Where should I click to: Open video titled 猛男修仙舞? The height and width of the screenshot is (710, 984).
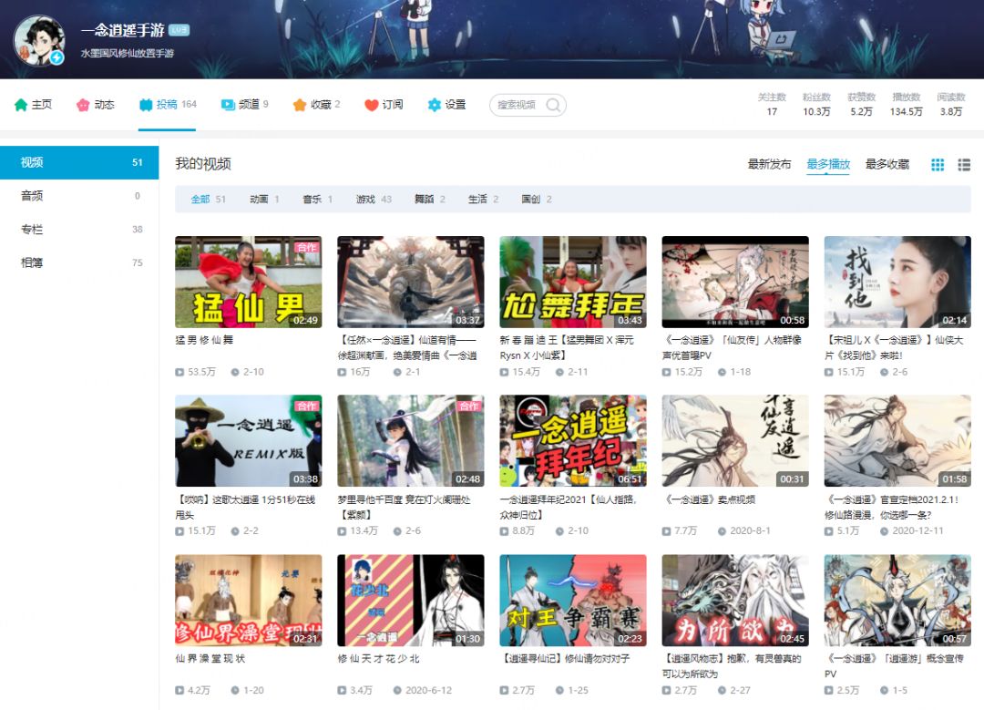[x=205, y=340]
